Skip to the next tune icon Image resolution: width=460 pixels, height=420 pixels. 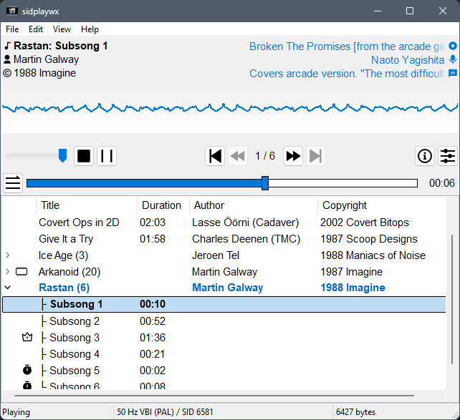tap(316, 156)
